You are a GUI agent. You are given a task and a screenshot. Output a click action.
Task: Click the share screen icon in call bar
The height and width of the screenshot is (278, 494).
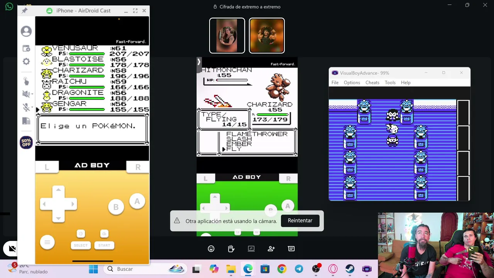click(x=251, y=249)
